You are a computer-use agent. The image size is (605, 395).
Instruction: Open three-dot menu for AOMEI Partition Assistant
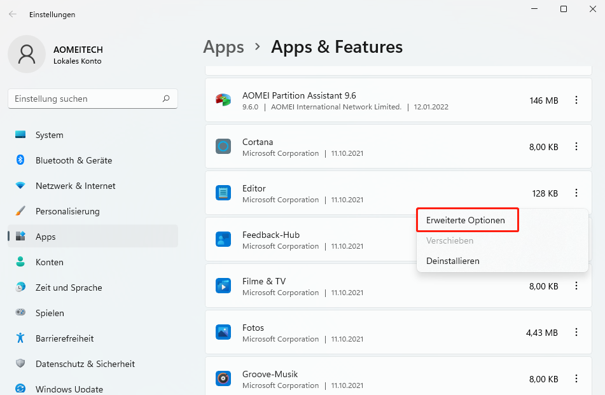[x=576, y=100]
